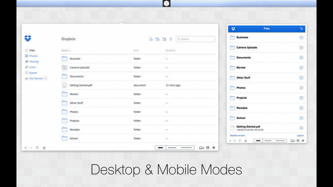Select smallest window size in mobile footer

(x=258, y=140)
